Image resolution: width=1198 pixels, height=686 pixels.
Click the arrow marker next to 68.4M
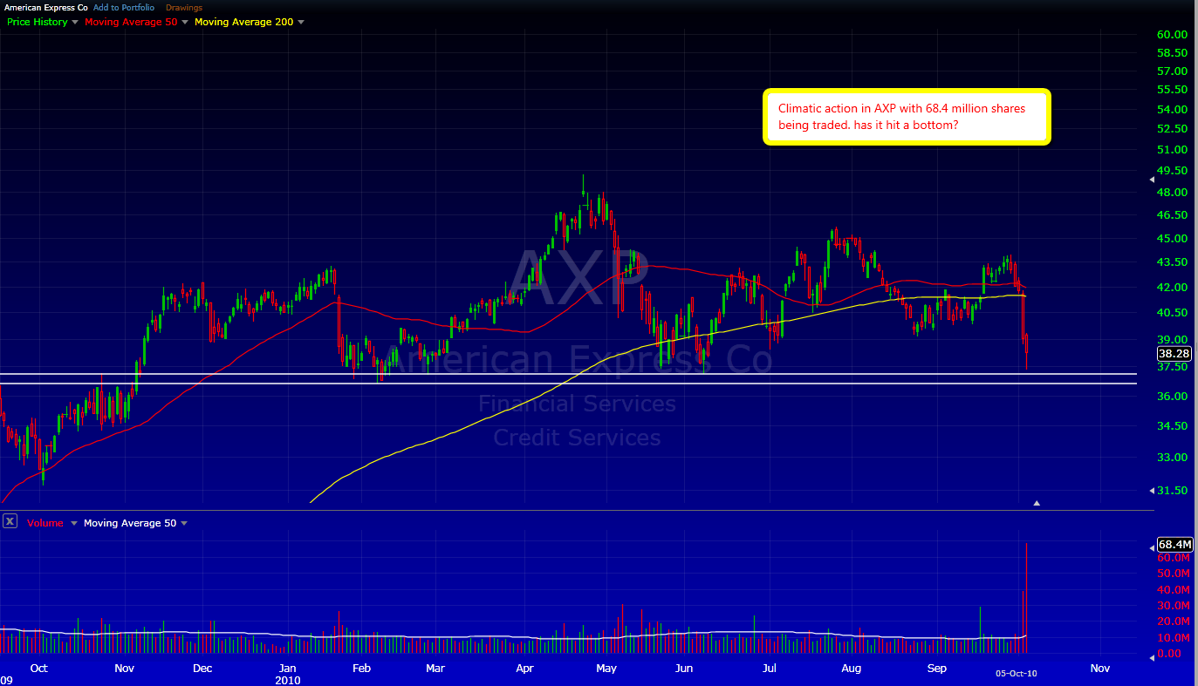coord(1152,547)
